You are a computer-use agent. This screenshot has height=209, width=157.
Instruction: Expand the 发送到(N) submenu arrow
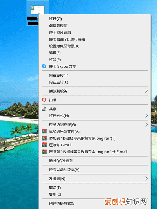[146, 178]
